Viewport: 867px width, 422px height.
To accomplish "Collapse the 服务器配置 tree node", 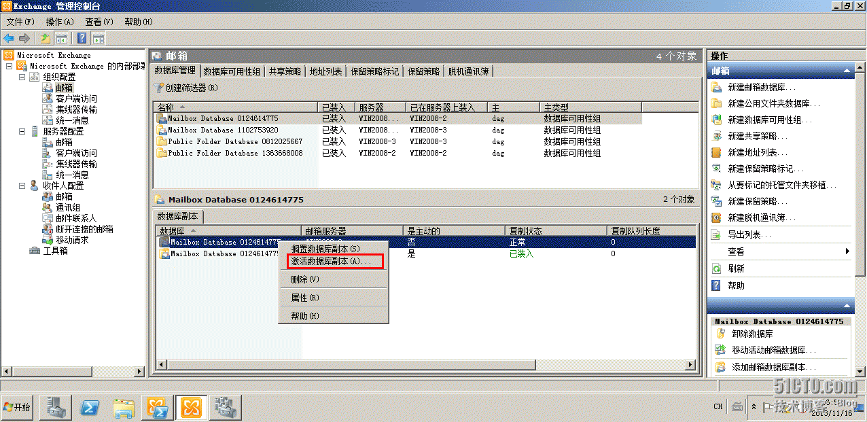I will point(22,131).
